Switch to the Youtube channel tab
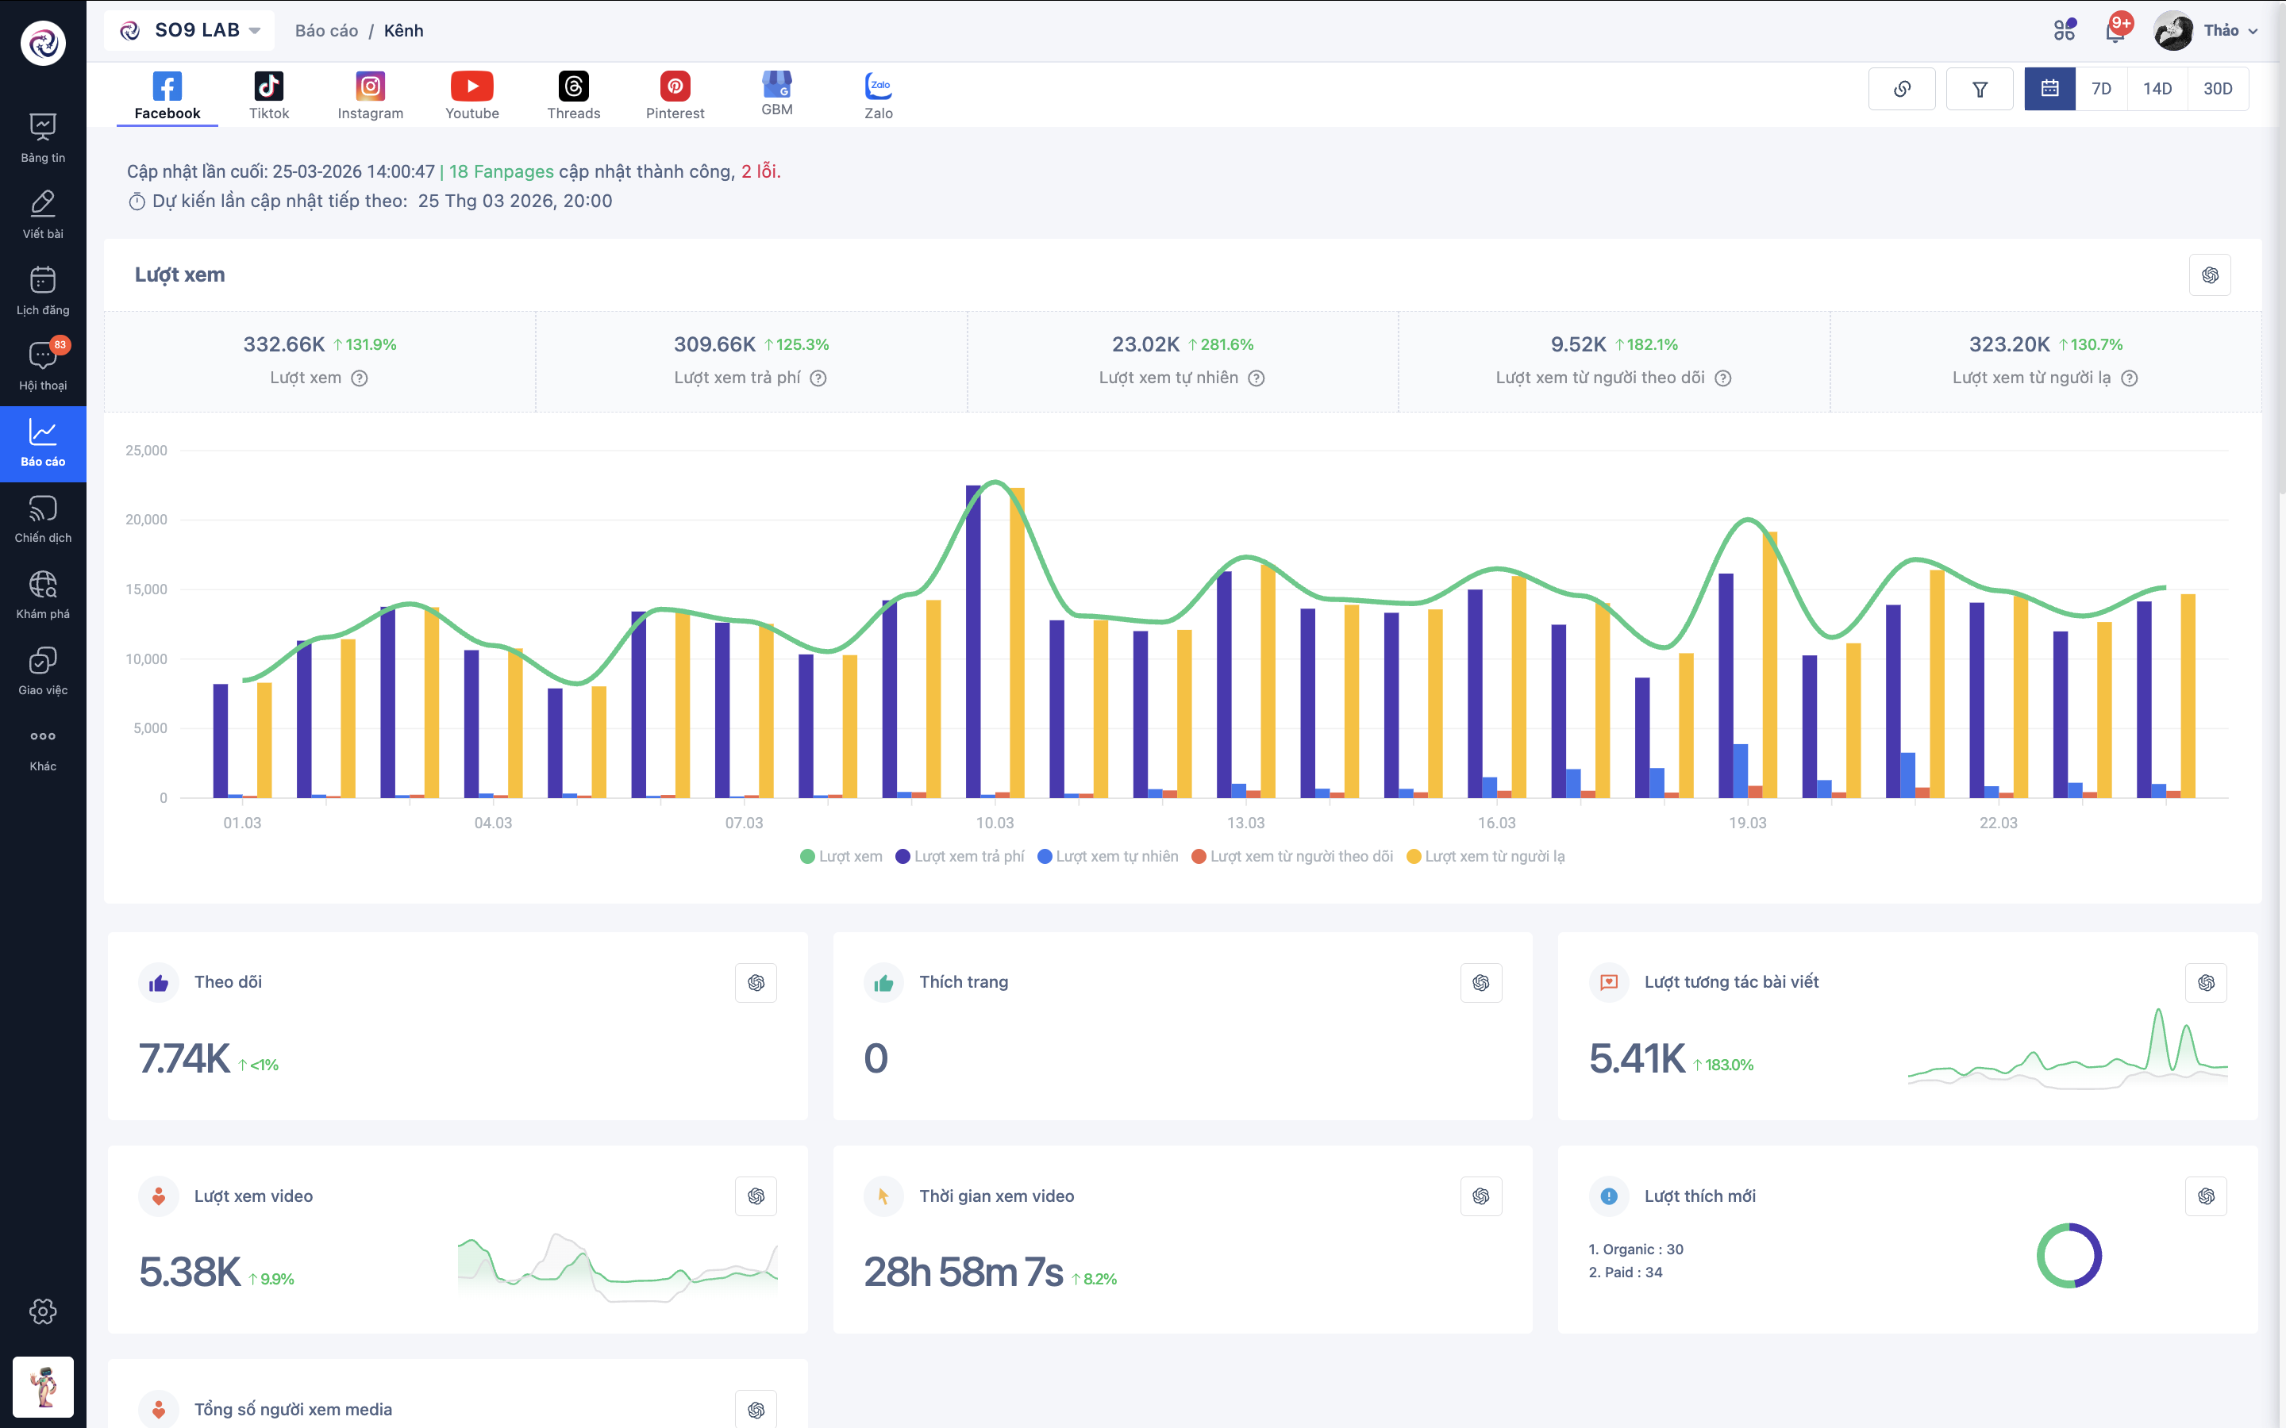This screenshot has height=1428, width=2286. pos(471,95)
